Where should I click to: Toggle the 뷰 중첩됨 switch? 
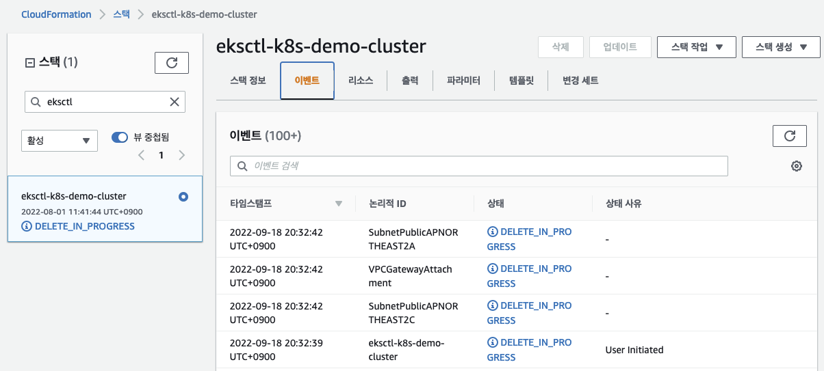point(120,137)
